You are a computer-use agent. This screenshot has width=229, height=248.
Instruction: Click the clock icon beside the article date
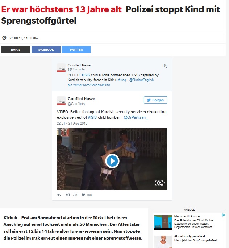point(4,38)
